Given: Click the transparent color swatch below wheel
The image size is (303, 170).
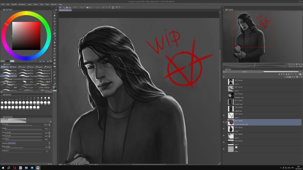Looking at the screenshot, I should coord(12,61).
